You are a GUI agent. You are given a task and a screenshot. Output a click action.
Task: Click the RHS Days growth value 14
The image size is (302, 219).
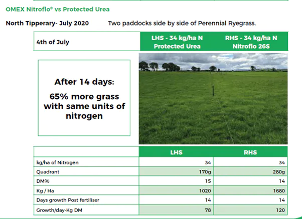pyautogui.click(x=282, y=200)
